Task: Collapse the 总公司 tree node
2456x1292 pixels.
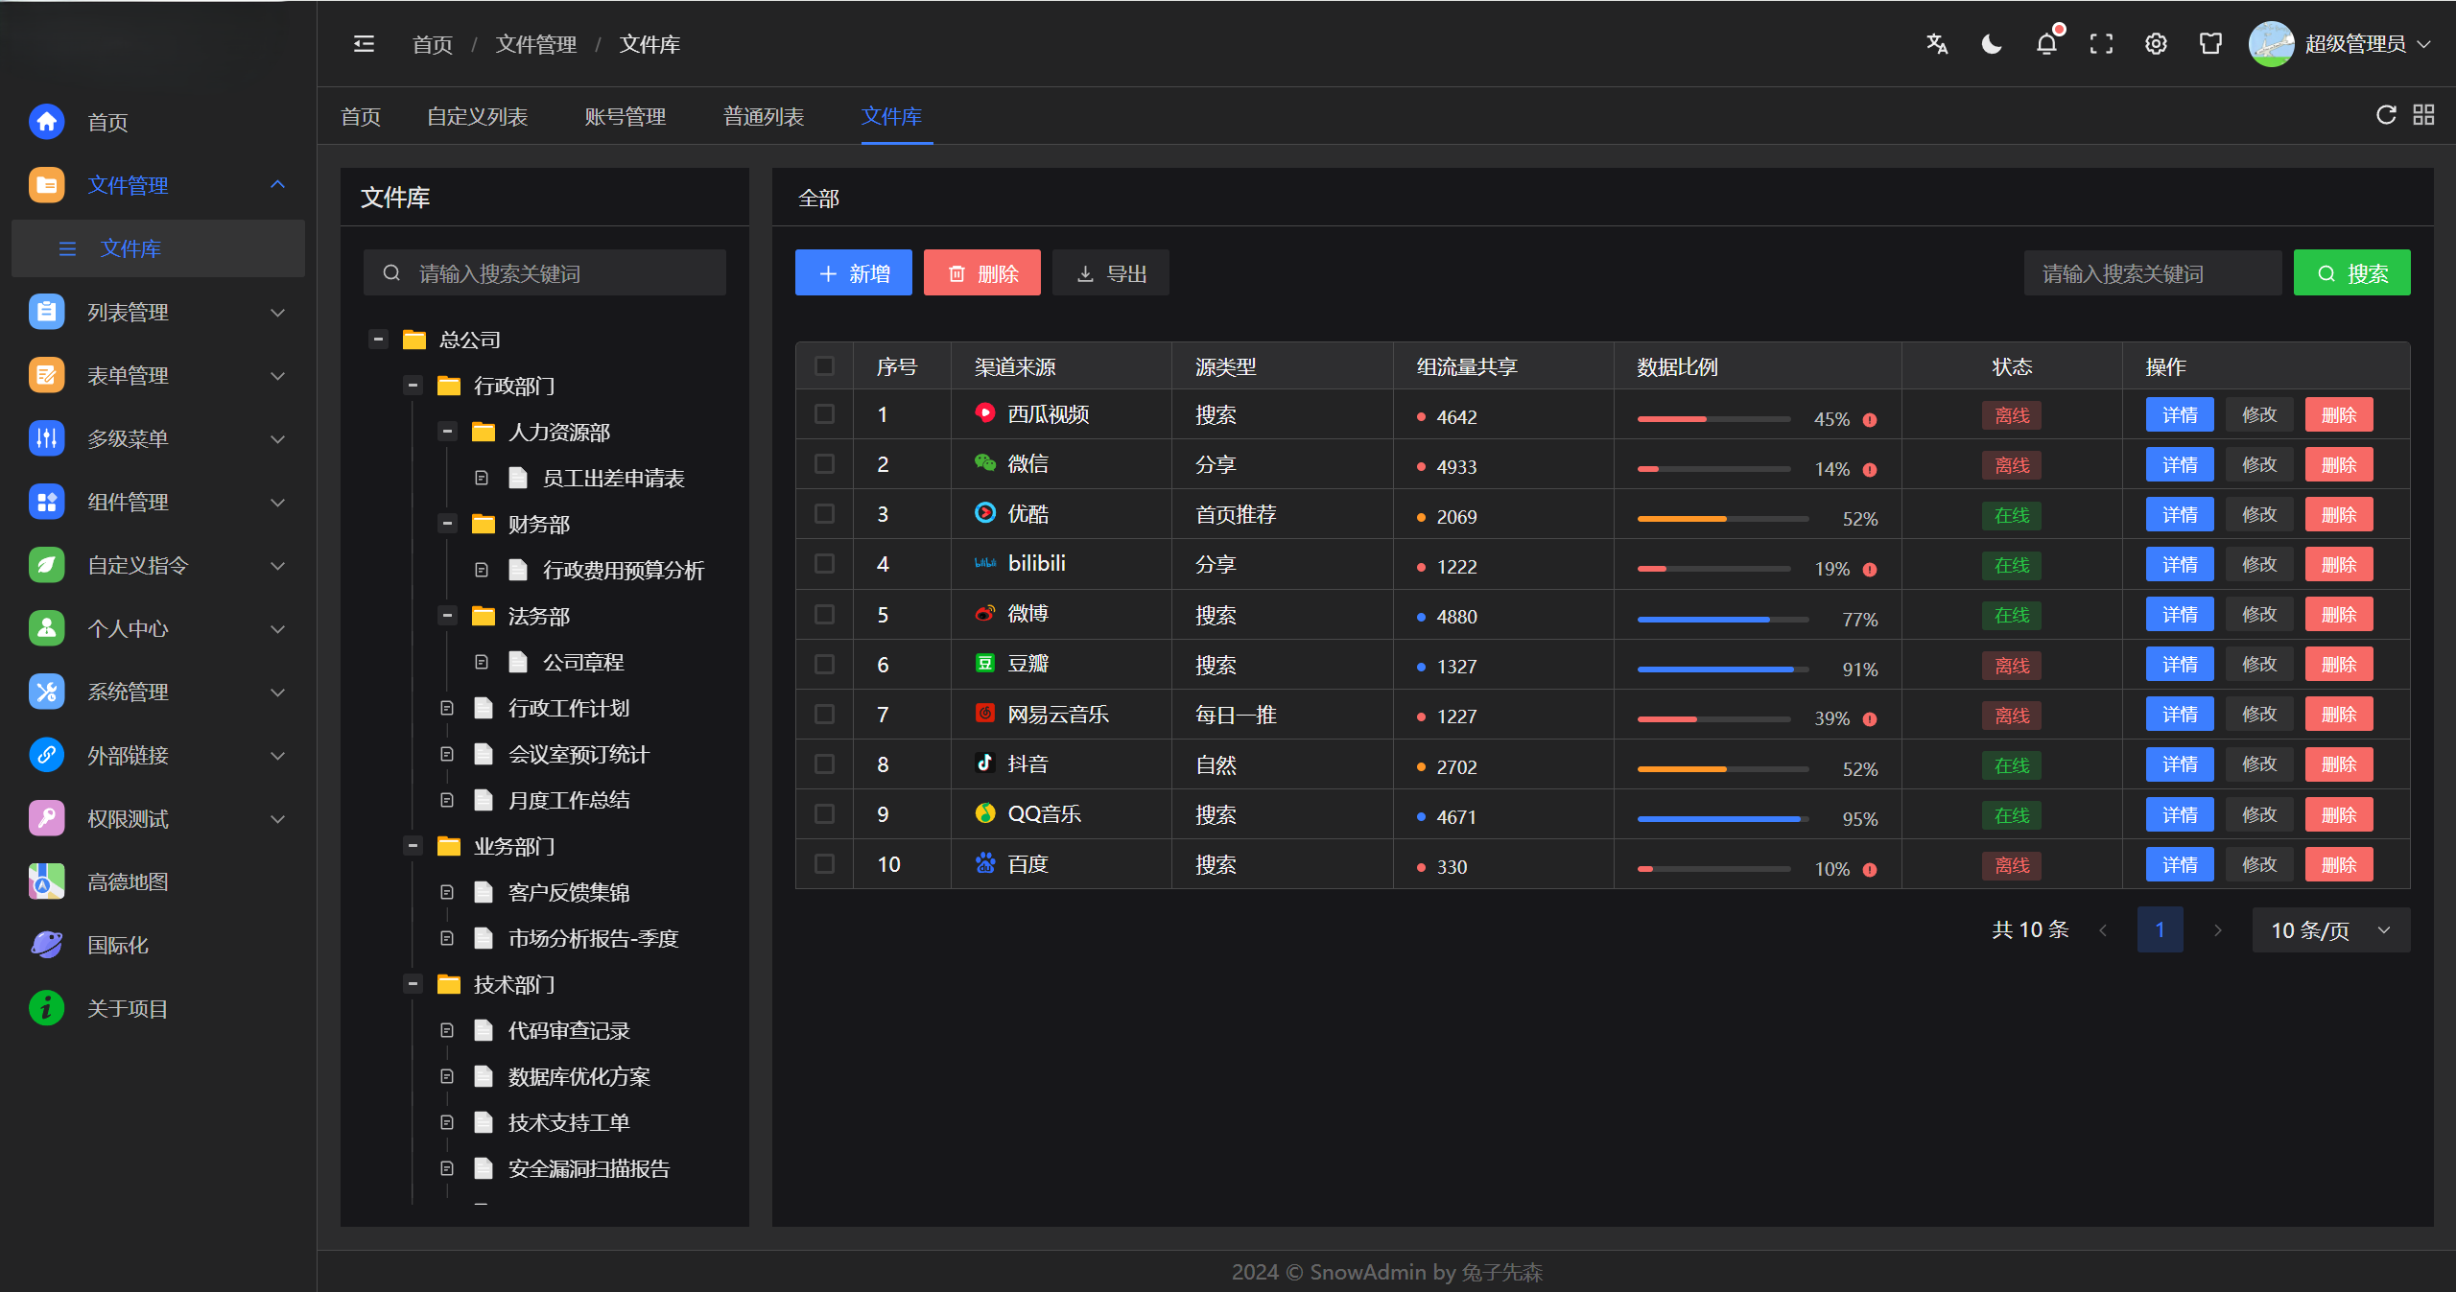Action: point(379,339)
